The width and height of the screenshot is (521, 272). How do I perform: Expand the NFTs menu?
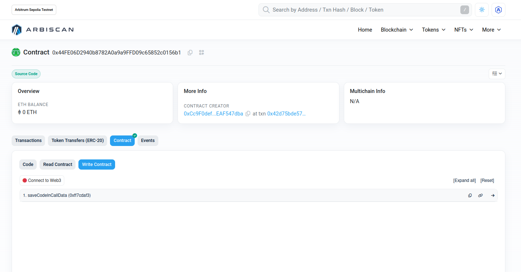[x=464, y=30]
